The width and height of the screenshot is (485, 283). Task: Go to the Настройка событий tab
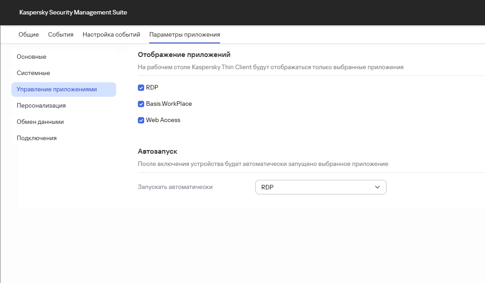(111, 35)
